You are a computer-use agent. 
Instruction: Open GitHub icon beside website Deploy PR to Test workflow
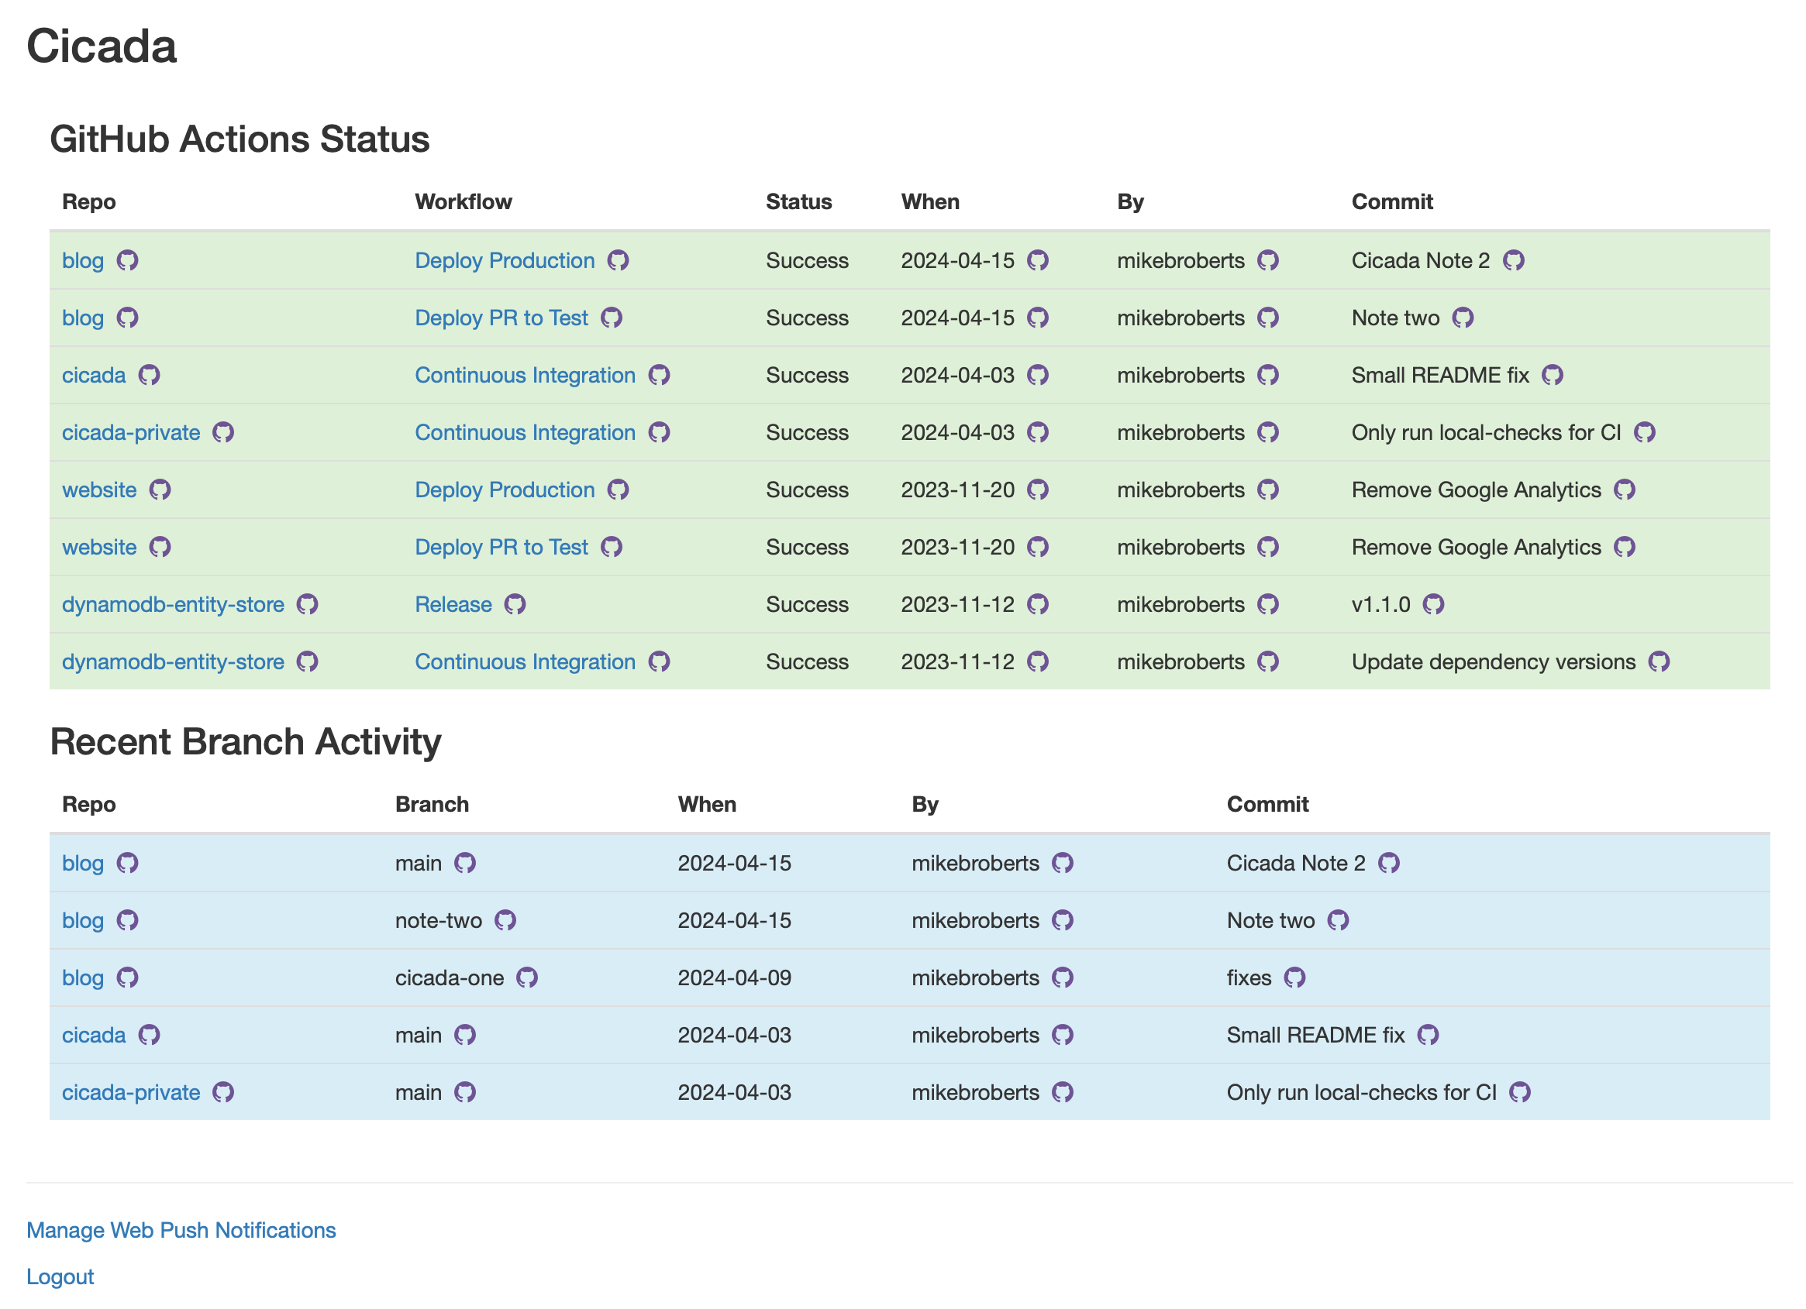pos(612,547)
